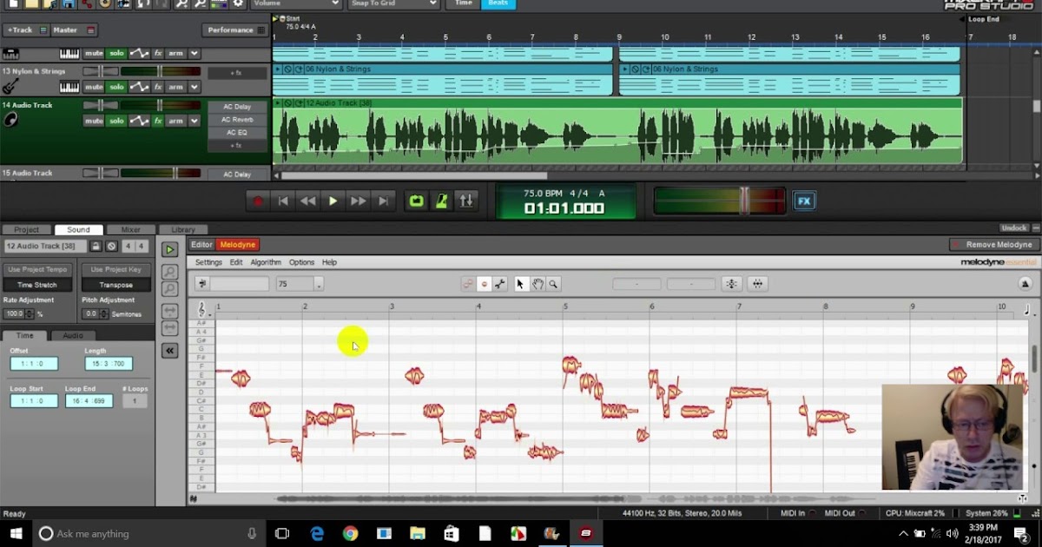This screenshot has height=547, width=1042.
Task: Click the lower zoom magnifier in sound panel
Action: pos(170,289)
